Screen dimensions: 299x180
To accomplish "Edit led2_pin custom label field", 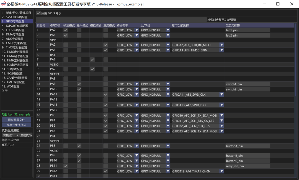I will tap(248, 35).
